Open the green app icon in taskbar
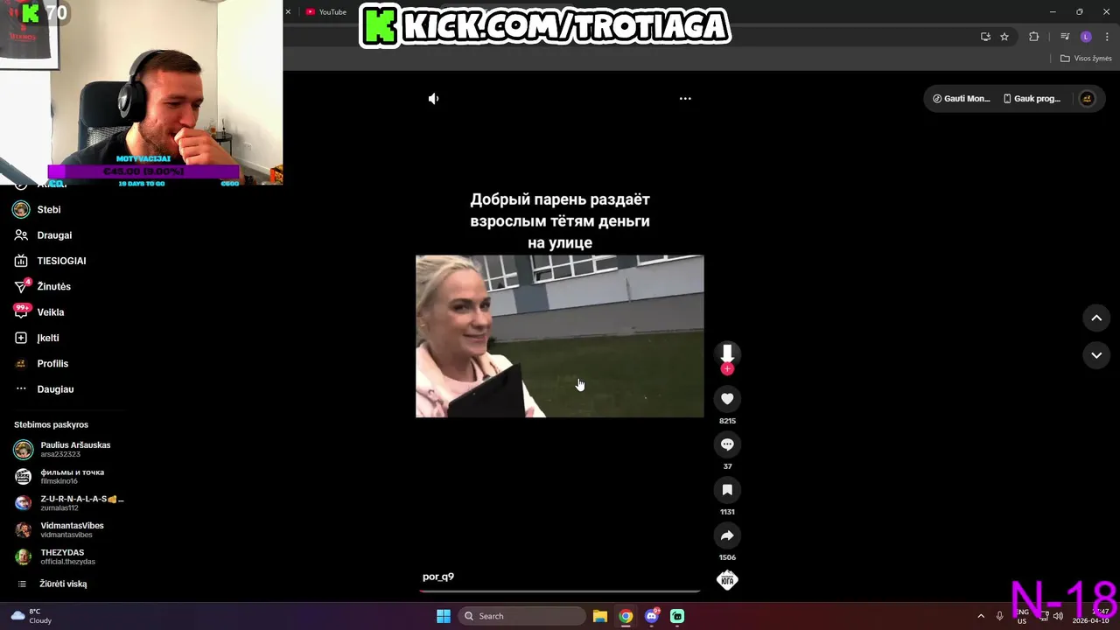The image size is (1120, 630). point(677,616)
